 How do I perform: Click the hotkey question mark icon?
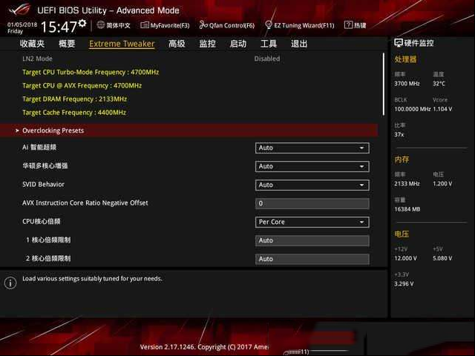[348, 24]
